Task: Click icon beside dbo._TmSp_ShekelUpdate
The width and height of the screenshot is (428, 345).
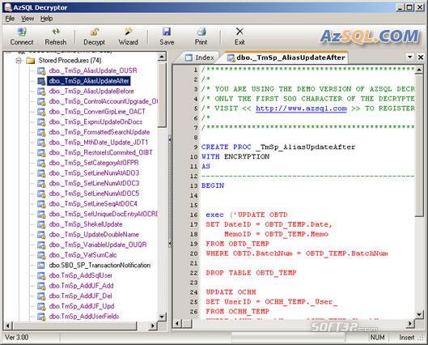Action: (x=41, y=224)
